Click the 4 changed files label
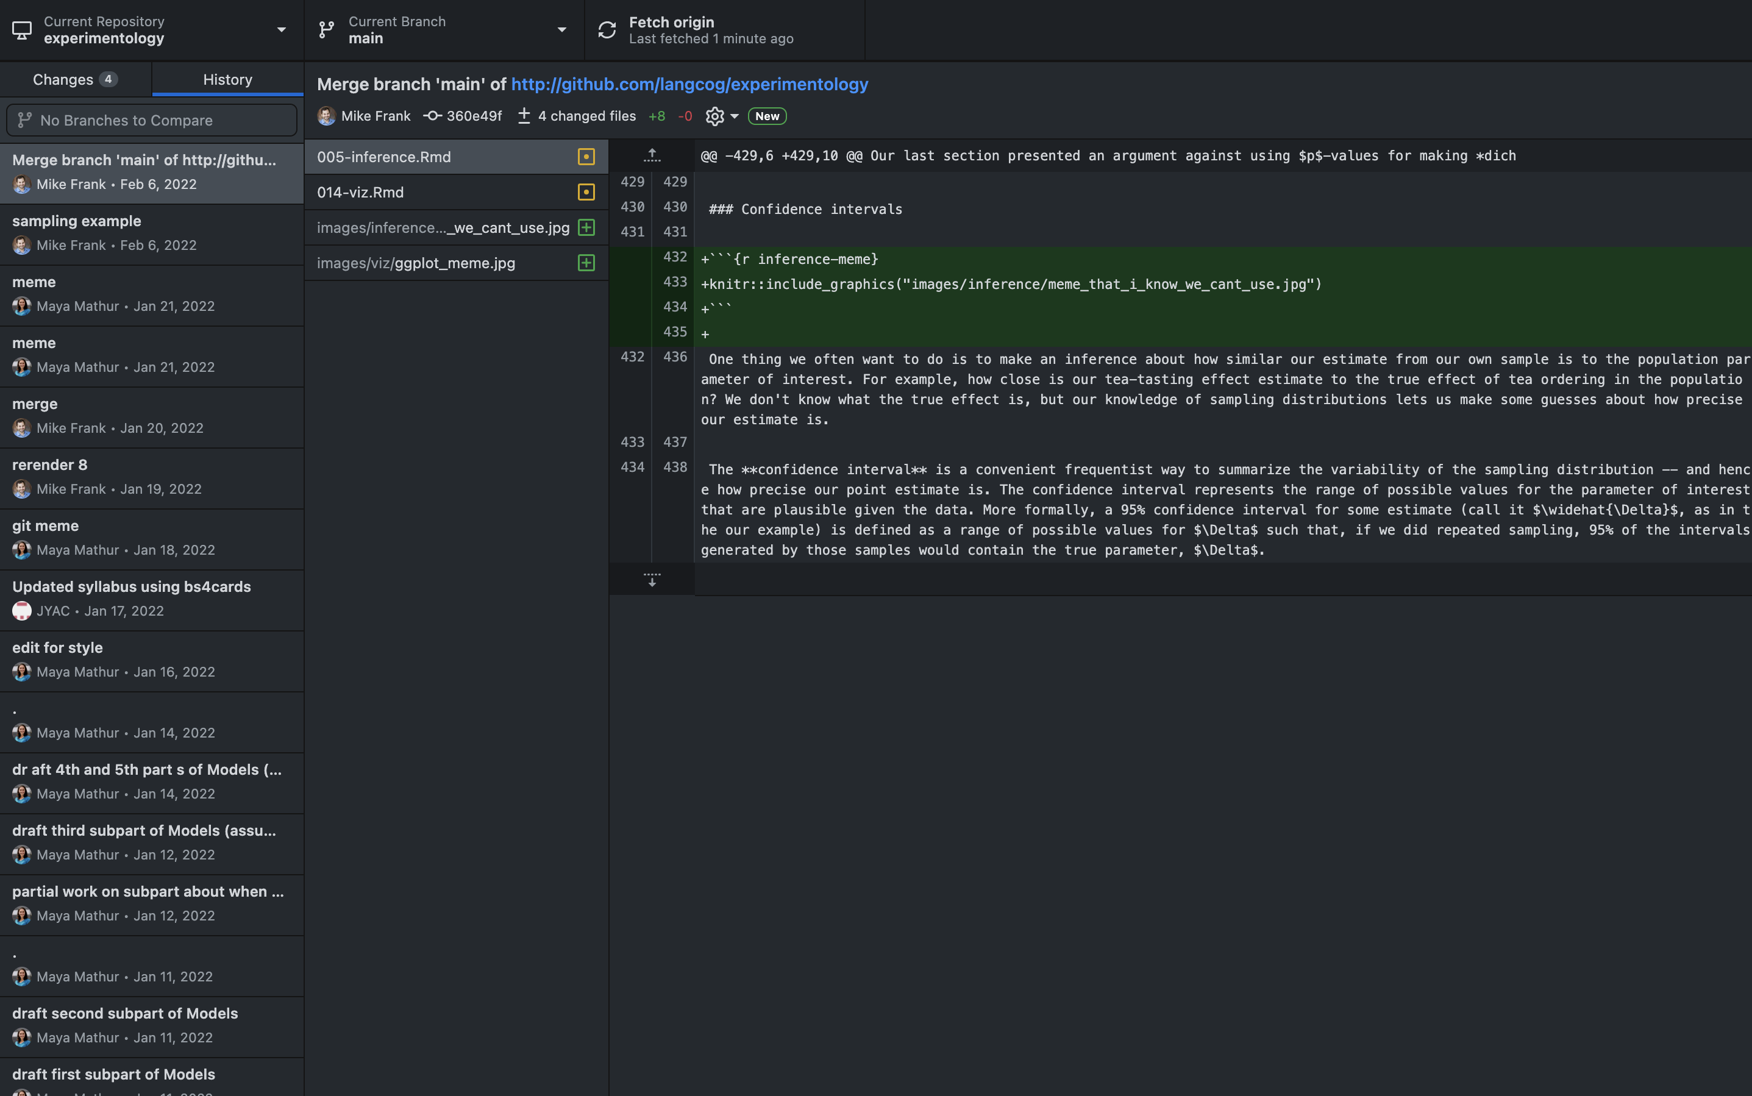Image resolution: width=1752 pixels, height=1096 pixels. point(586,116)
